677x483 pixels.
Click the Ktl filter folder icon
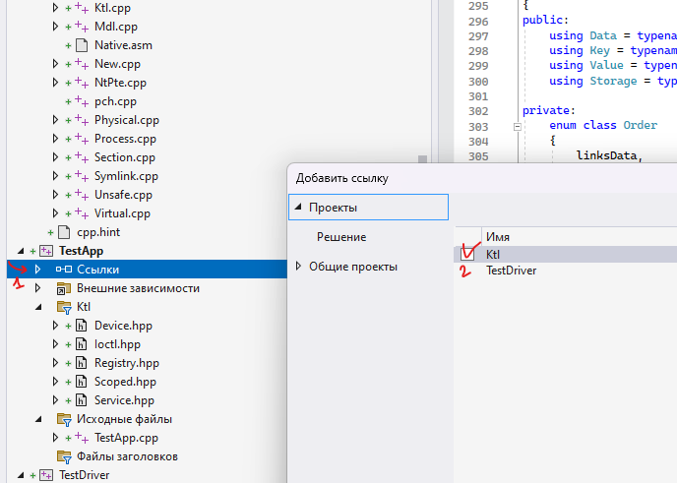65,307
